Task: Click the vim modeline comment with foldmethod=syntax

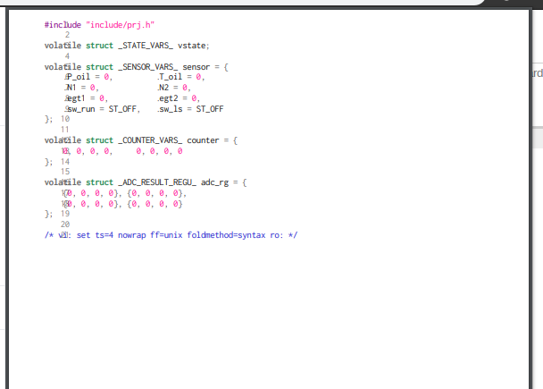Action: click(171, 235)
